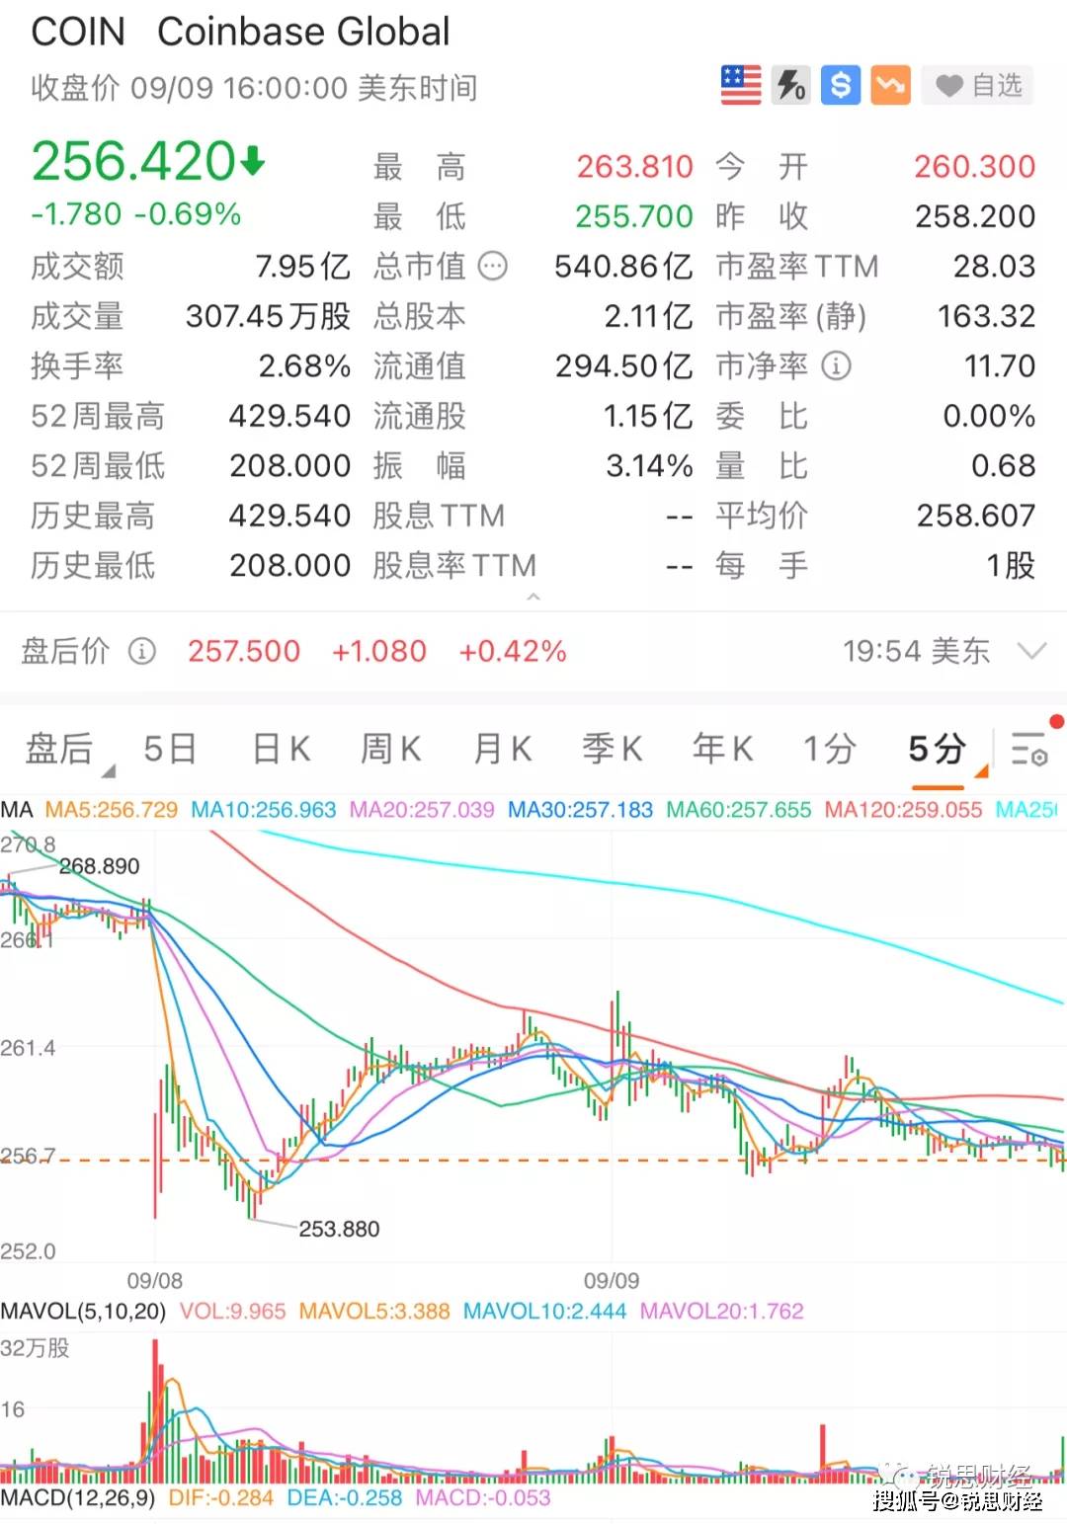
Task: Tap the 平均价 value 258.607
Action: click(976, 516)
